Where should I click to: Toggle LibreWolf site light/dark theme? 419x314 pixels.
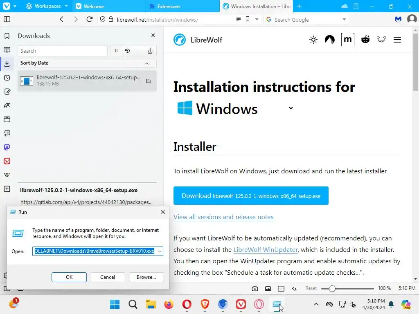click(313, 40)
